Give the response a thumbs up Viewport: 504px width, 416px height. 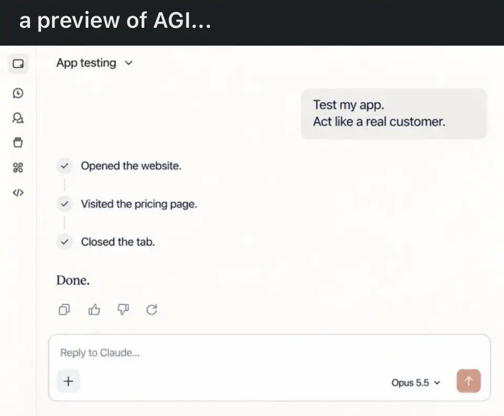click(x=94, y=310)
